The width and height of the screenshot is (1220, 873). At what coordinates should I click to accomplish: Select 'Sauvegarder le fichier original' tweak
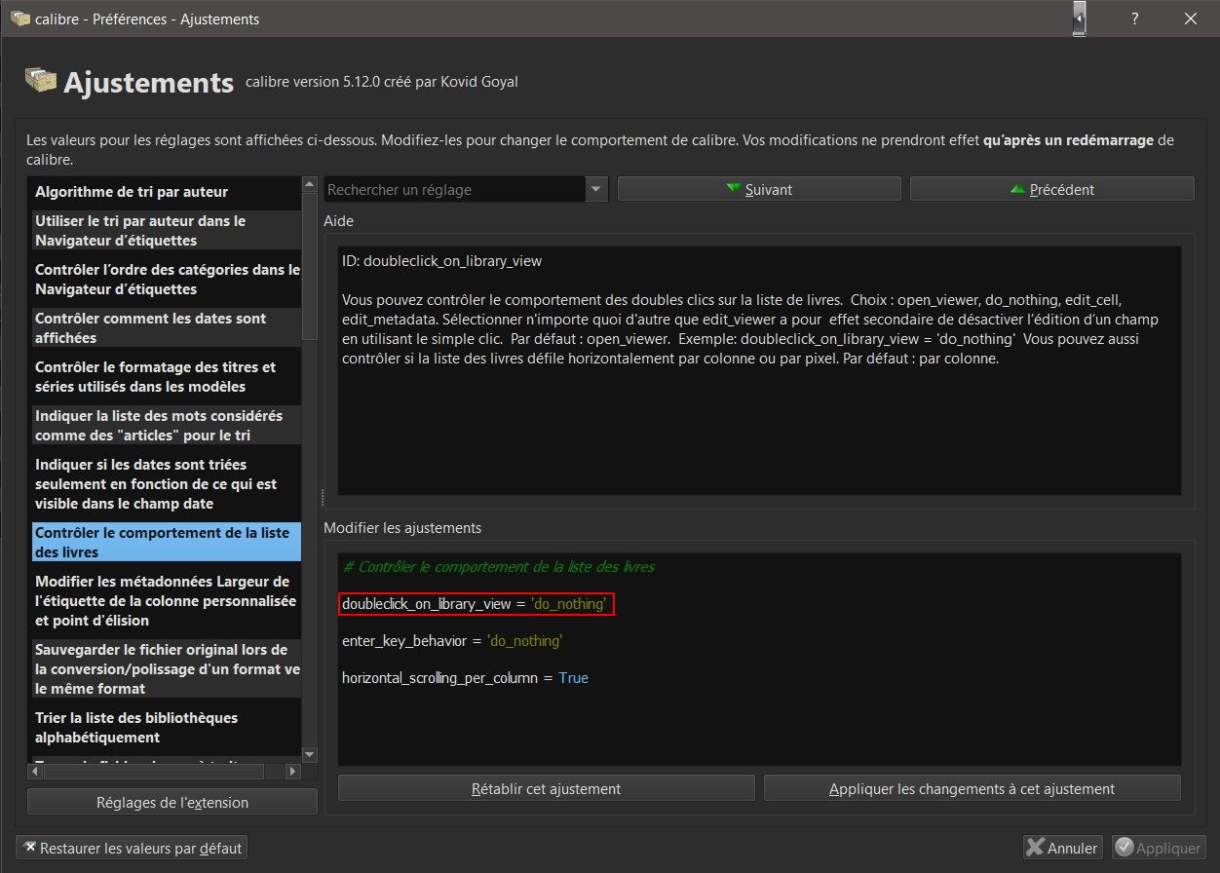tap(166, 669)
